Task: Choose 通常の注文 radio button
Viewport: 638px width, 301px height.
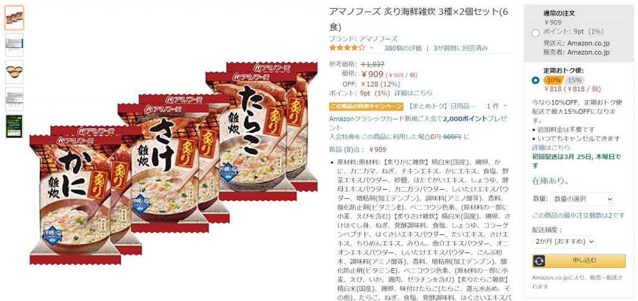Action: pyautogui.click(x=535, y=34)
